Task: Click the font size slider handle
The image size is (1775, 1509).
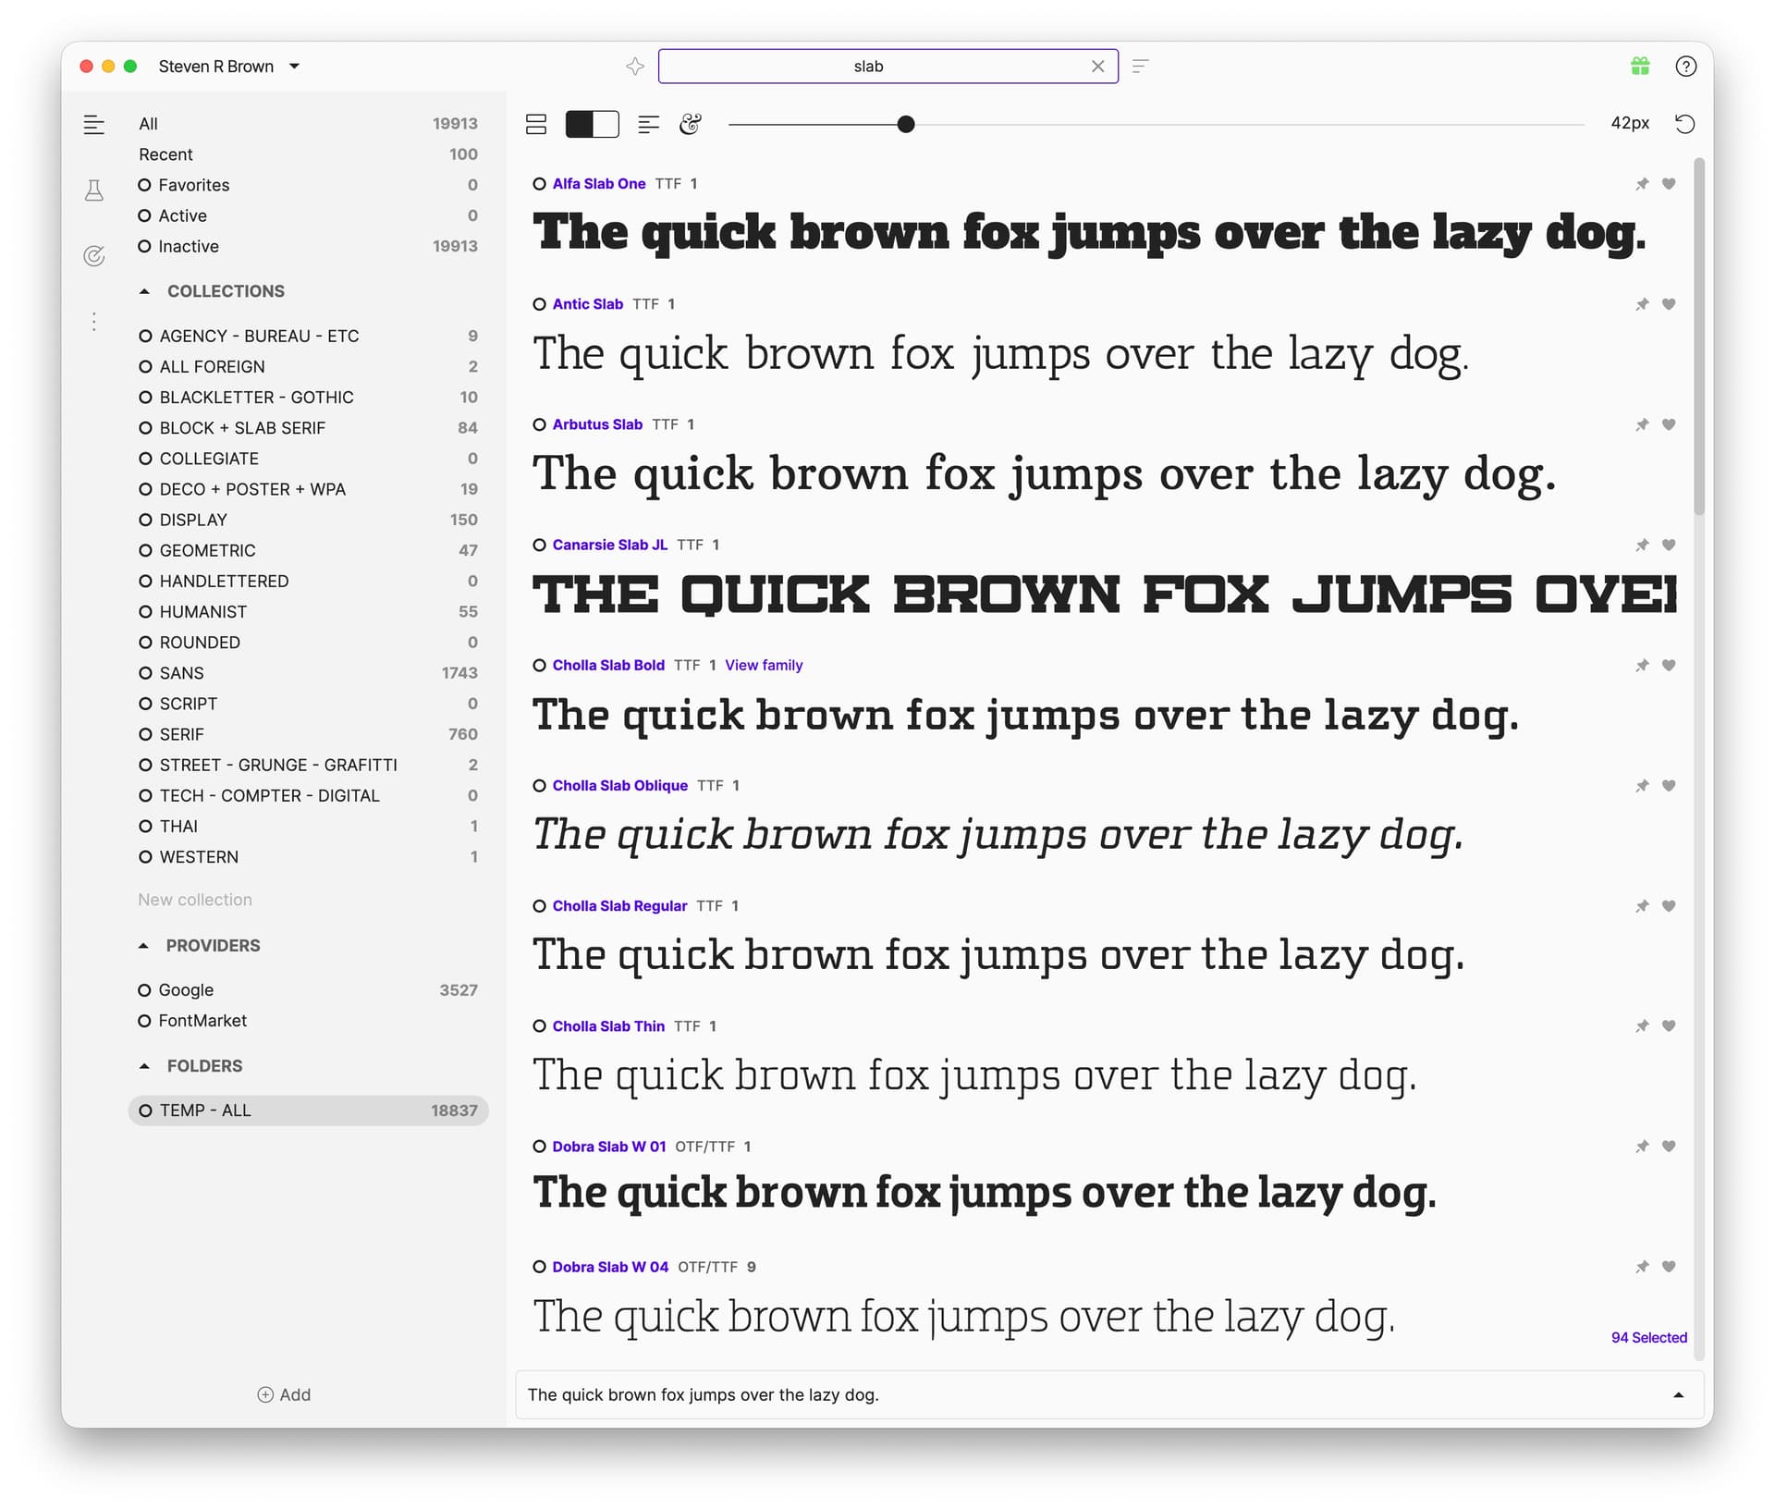Action: pyautogui.click(x=906, y=124)
